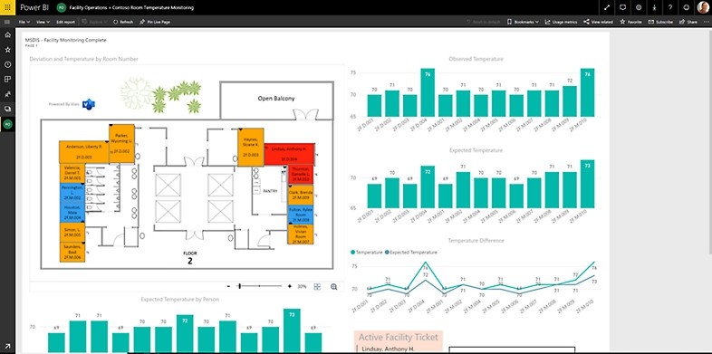The width and height of the screenshot is (712, 354).
Task: Click zoom-in plus on Visio map
Action: coord(289,286)
